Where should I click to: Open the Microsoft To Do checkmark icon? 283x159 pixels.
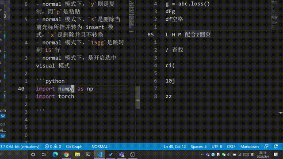tap(111, 155)
